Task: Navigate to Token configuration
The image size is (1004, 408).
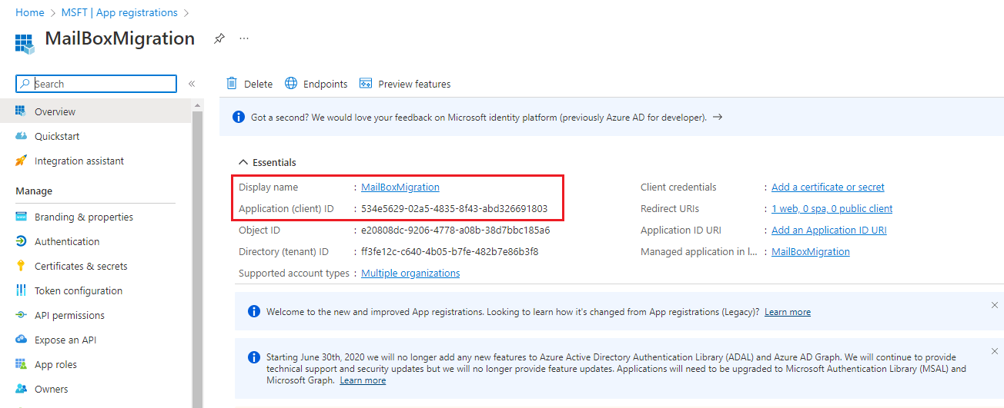Action: point(78,290)
